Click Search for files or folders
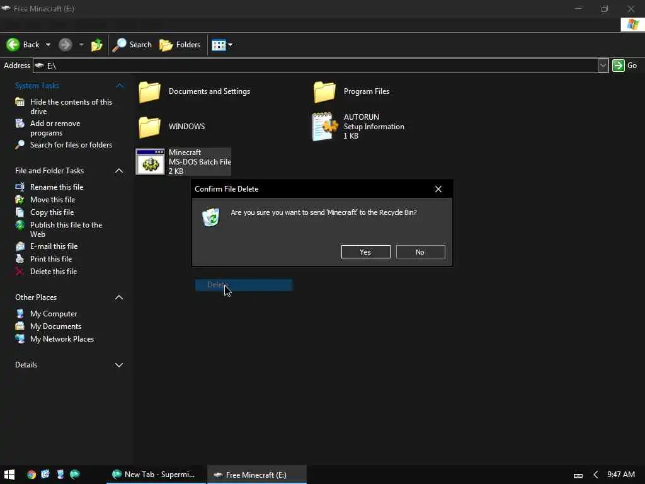 click(x=71, y=145)
